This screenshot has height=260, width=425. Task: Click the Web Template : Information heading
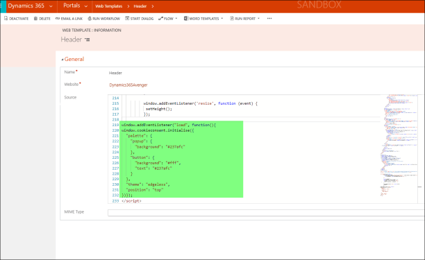92,31
